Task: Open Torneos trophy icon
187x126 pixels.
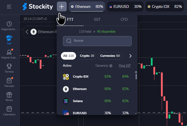Action: pos(9,68)
